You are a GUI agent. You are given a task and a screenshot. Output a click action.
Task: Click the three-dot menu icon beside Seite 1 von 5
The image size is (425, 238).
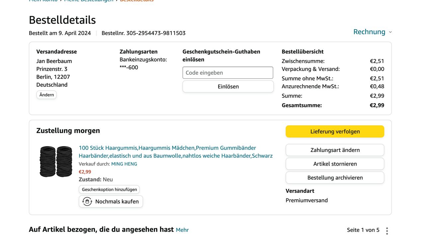(387, 231)
